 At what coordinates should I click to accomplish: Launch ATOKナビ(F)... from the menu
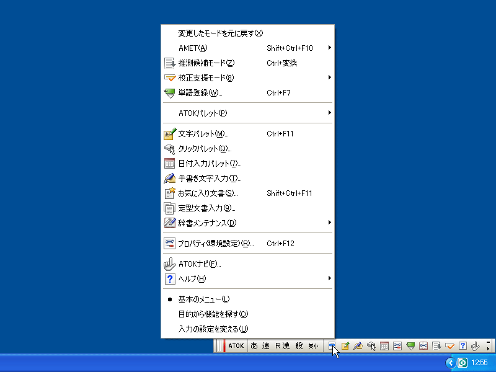[247, 264]
